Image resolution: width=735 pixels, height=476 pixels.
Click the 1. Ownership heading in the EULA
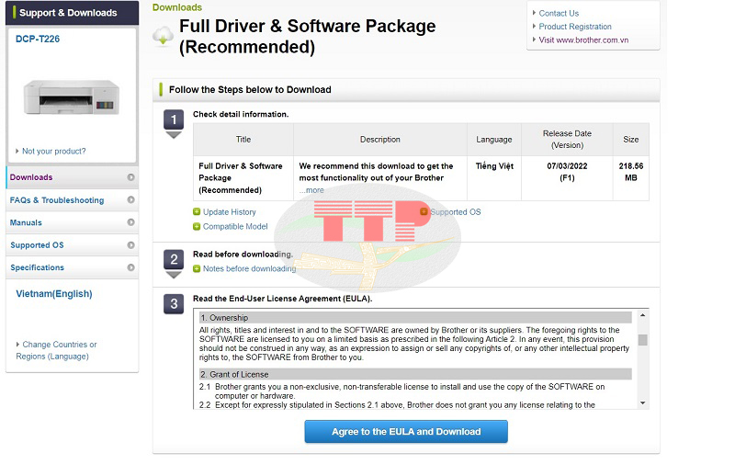(x=415, y=318)
